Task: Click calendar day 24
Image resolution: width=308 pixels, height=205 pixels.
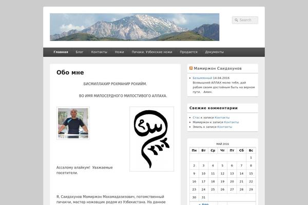Action: tap(203, 189)
